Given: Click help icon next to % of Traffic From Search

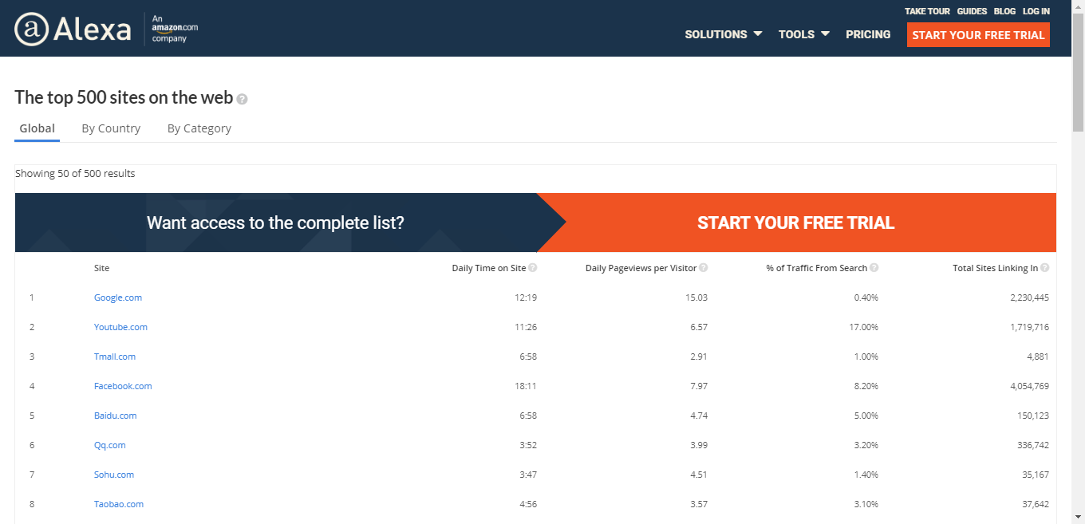Looking at the screenshot, I should click(874, 268).
